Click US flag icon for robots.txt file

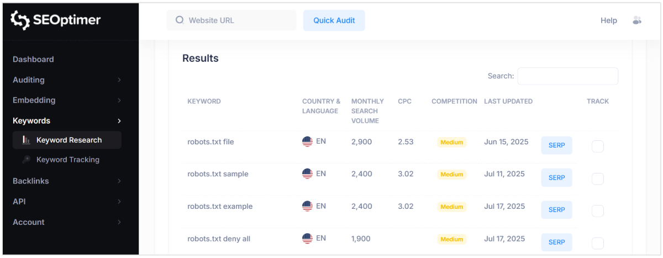pyautogui.click(x=308, y=141)
